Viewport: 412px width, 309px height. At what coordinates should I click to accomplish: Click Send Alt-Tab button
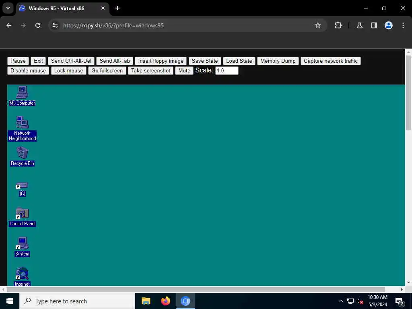[115, 61]
